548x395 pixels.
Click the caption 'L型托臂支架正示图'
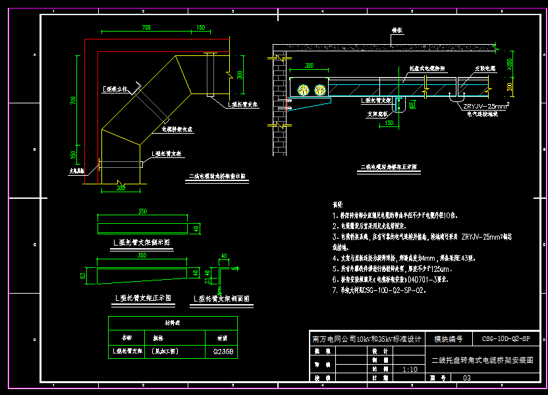tap(144, 298)
